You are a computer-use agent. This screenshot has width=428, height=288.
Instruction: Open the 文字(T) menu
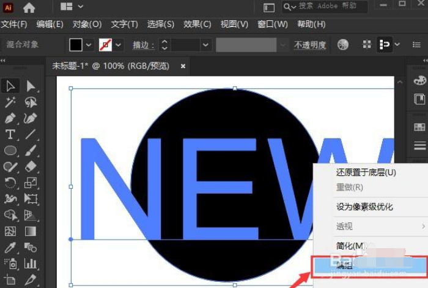click(x=125, y=25)
